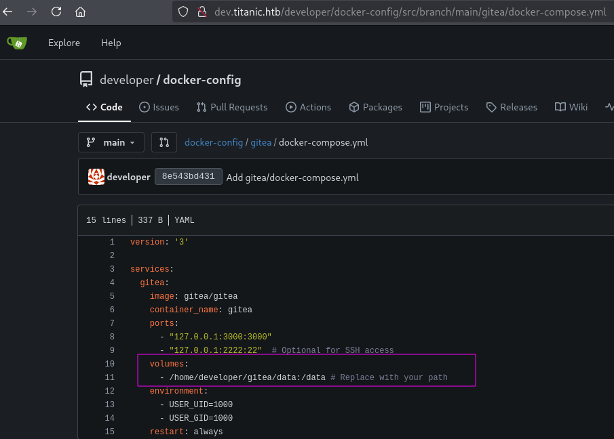Click gitea folder in the breadcrumb

click(261, 143)
